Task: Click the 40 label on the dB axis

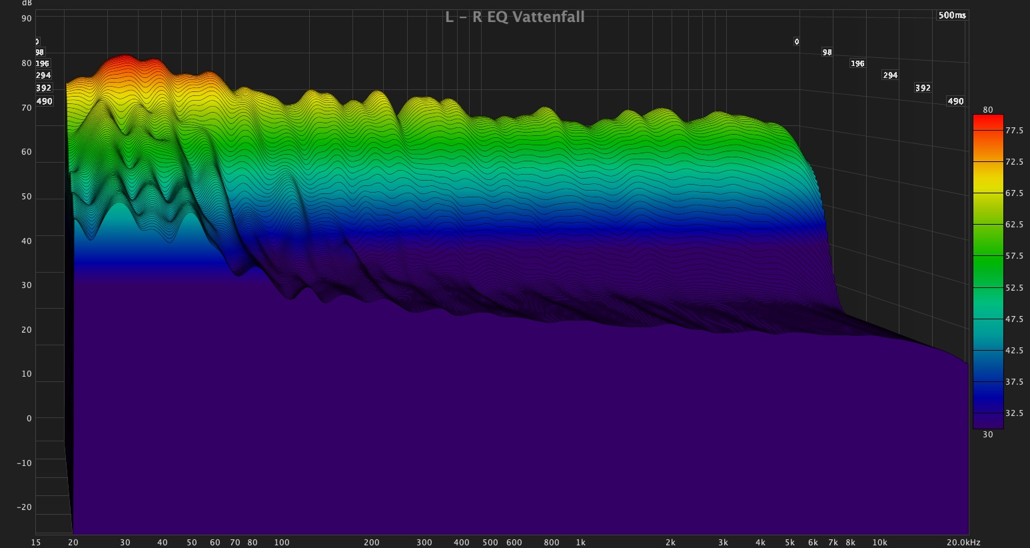Action: coord(27,241)
